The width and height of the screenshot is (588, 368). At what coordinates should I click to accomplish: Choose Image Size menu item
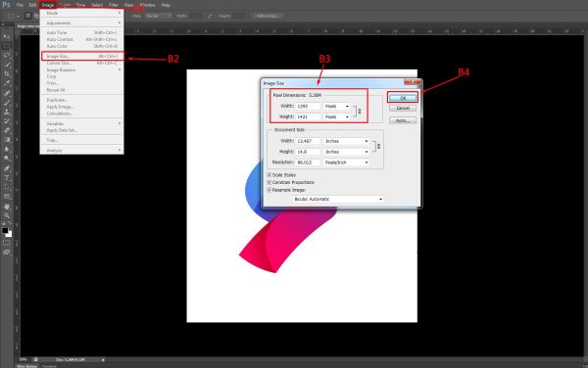pos(81,56)
